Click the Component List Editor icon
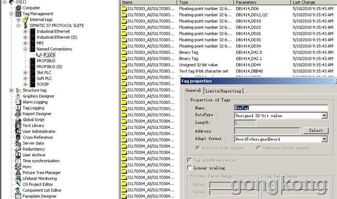 pyautogui.click(x=18, y=190)
